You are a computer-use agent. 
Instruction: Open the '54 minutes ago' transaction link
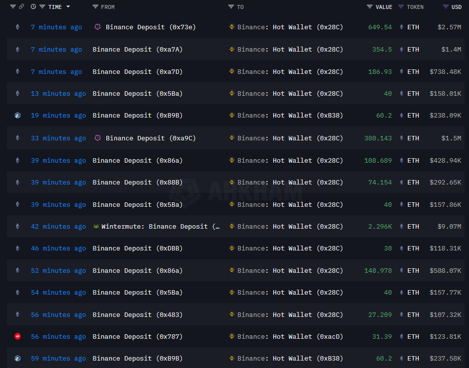pos(58,293)
